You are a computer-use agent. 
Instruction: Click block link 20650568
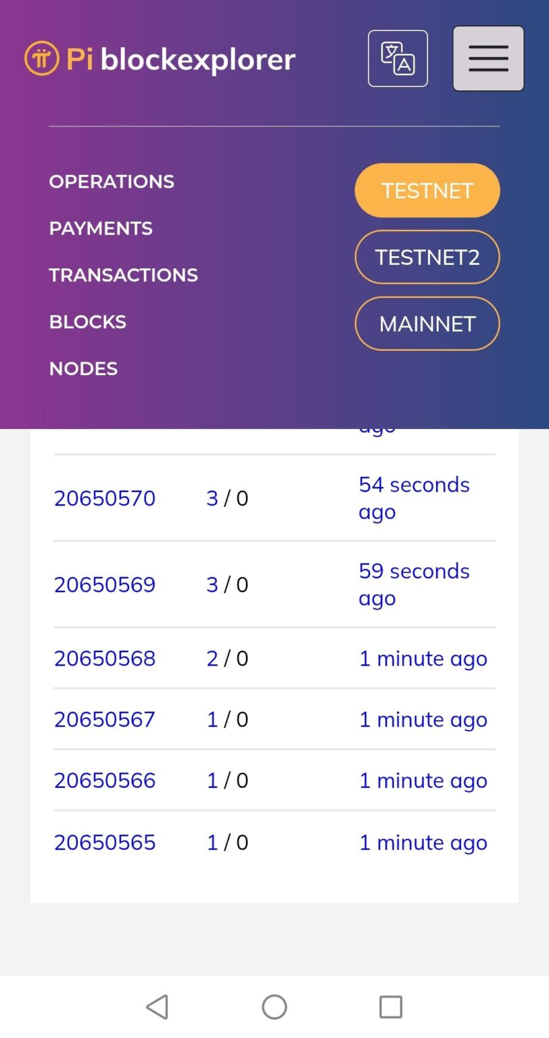click(x=105, y=658)
